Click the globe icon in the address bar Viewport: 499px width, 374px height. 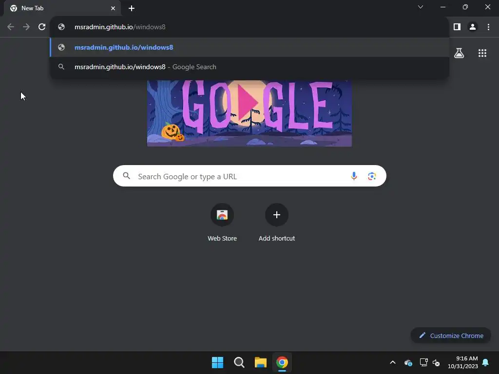click(61, 27)
